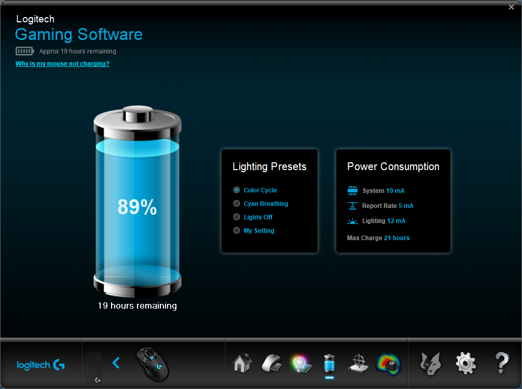Open the lighting settings bulb icon
Image resolution: width=522 pixels, height=389 pixels.
point(301,364)
